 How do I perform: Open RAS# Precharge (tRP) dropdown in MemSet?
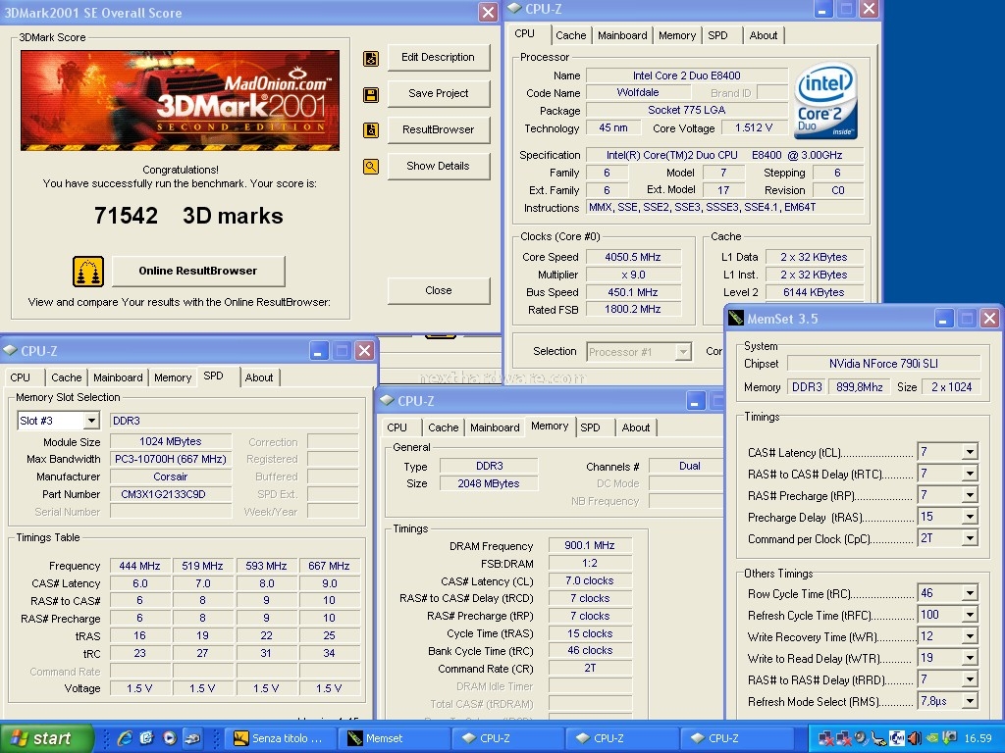[x=970, y=495]
